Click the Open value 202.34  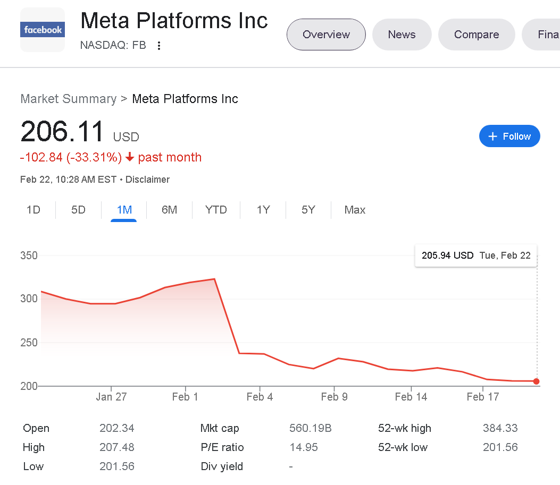click(x=117, y=428)
